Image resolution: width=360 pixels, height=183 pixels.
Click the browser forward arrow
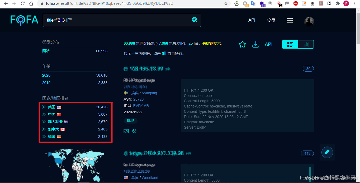[14, 3]
